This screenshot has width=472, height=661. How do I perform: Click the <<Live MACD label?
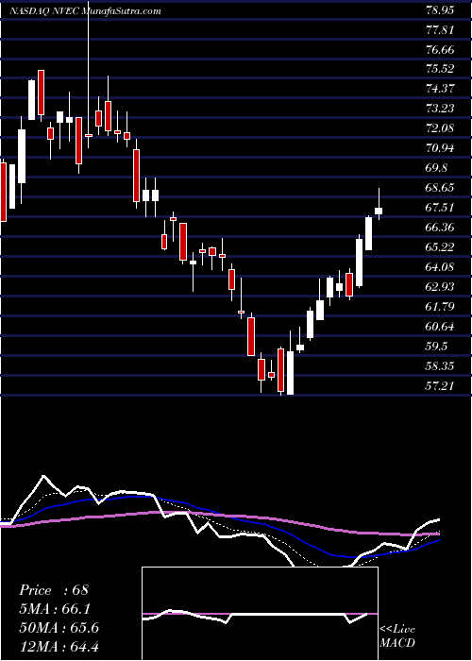(397, 636)
